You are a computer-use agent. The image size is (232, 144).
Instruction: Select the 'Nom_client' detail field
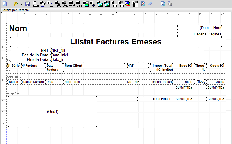(x=95, y=82)
